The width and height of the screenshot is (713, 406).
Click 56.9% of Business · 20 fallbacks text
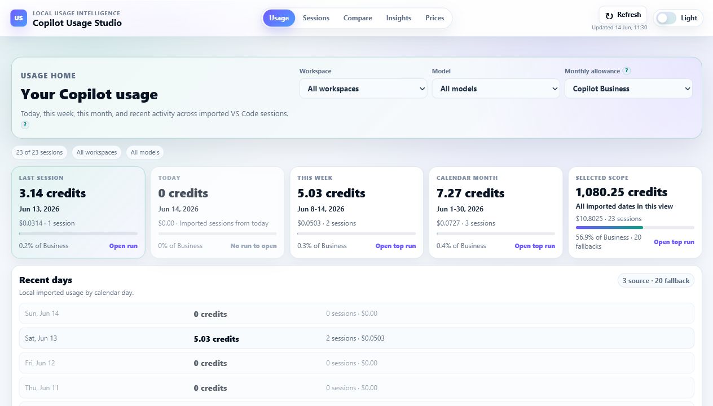pyautogui.click(x=609, y=242)
